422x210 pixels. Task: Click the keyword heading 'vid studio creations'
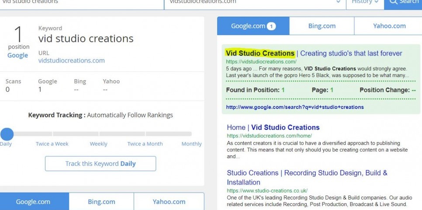pos(86,38)
